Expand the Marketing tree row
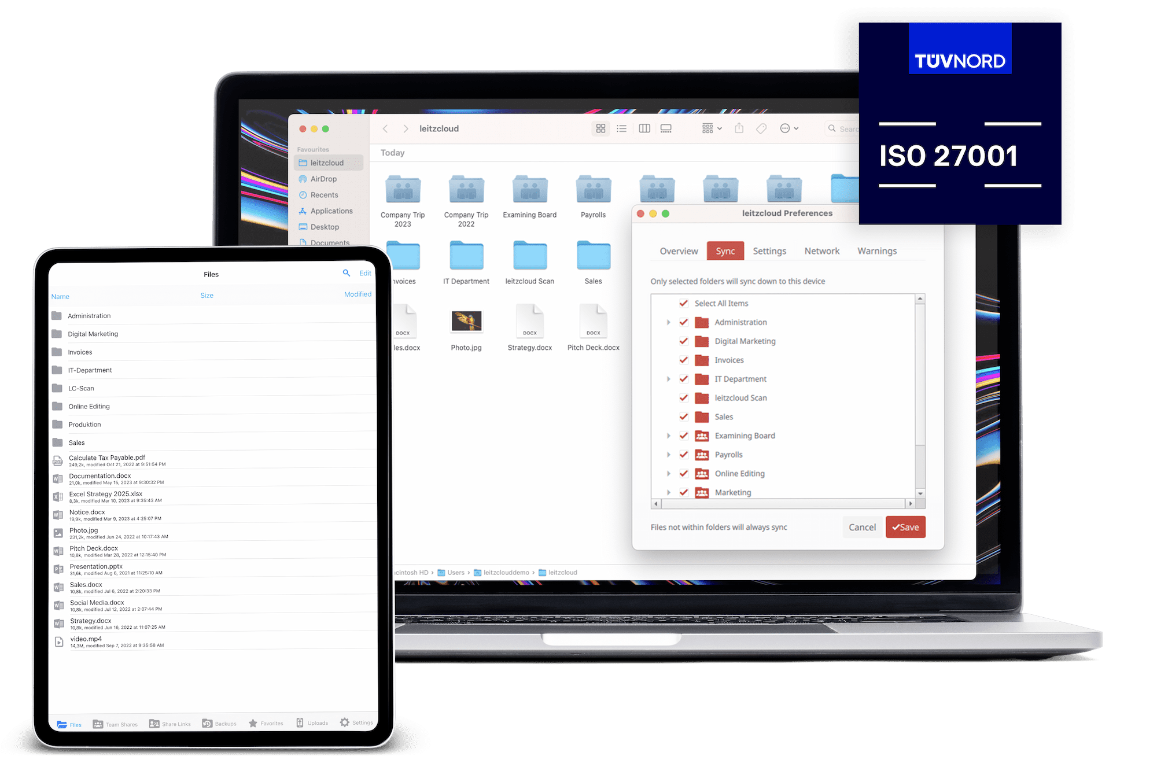 [668, 492]
